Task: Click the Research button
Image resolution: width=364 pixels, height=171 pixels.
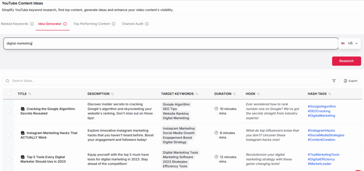Action: 346,61
